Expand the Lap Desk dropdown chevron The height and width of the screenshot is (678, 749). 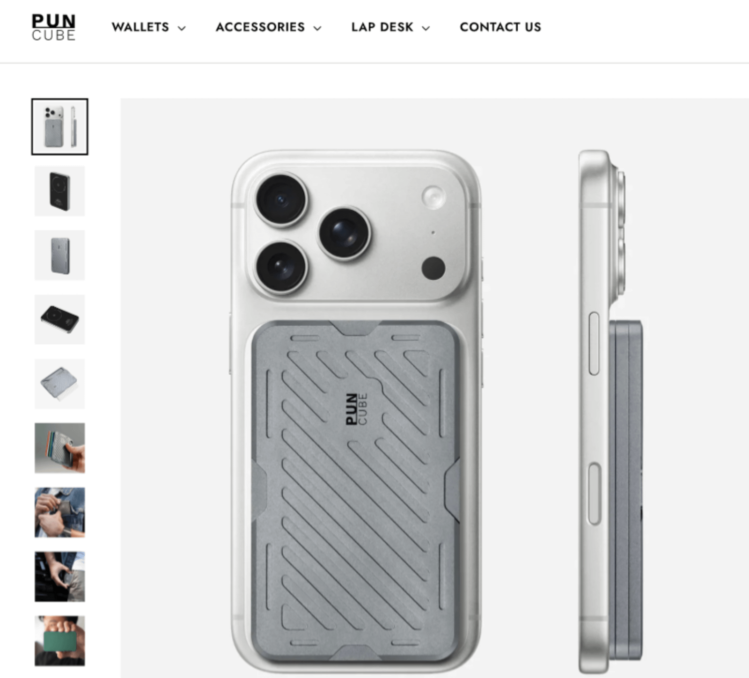point(426,28)
